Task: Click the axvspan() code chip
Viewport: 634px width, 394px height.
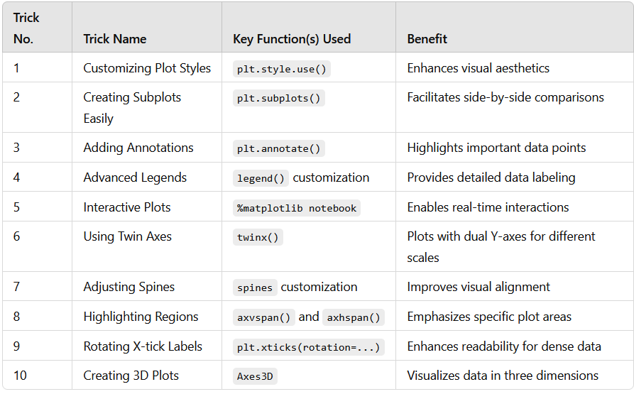Action: pos(263,317)
